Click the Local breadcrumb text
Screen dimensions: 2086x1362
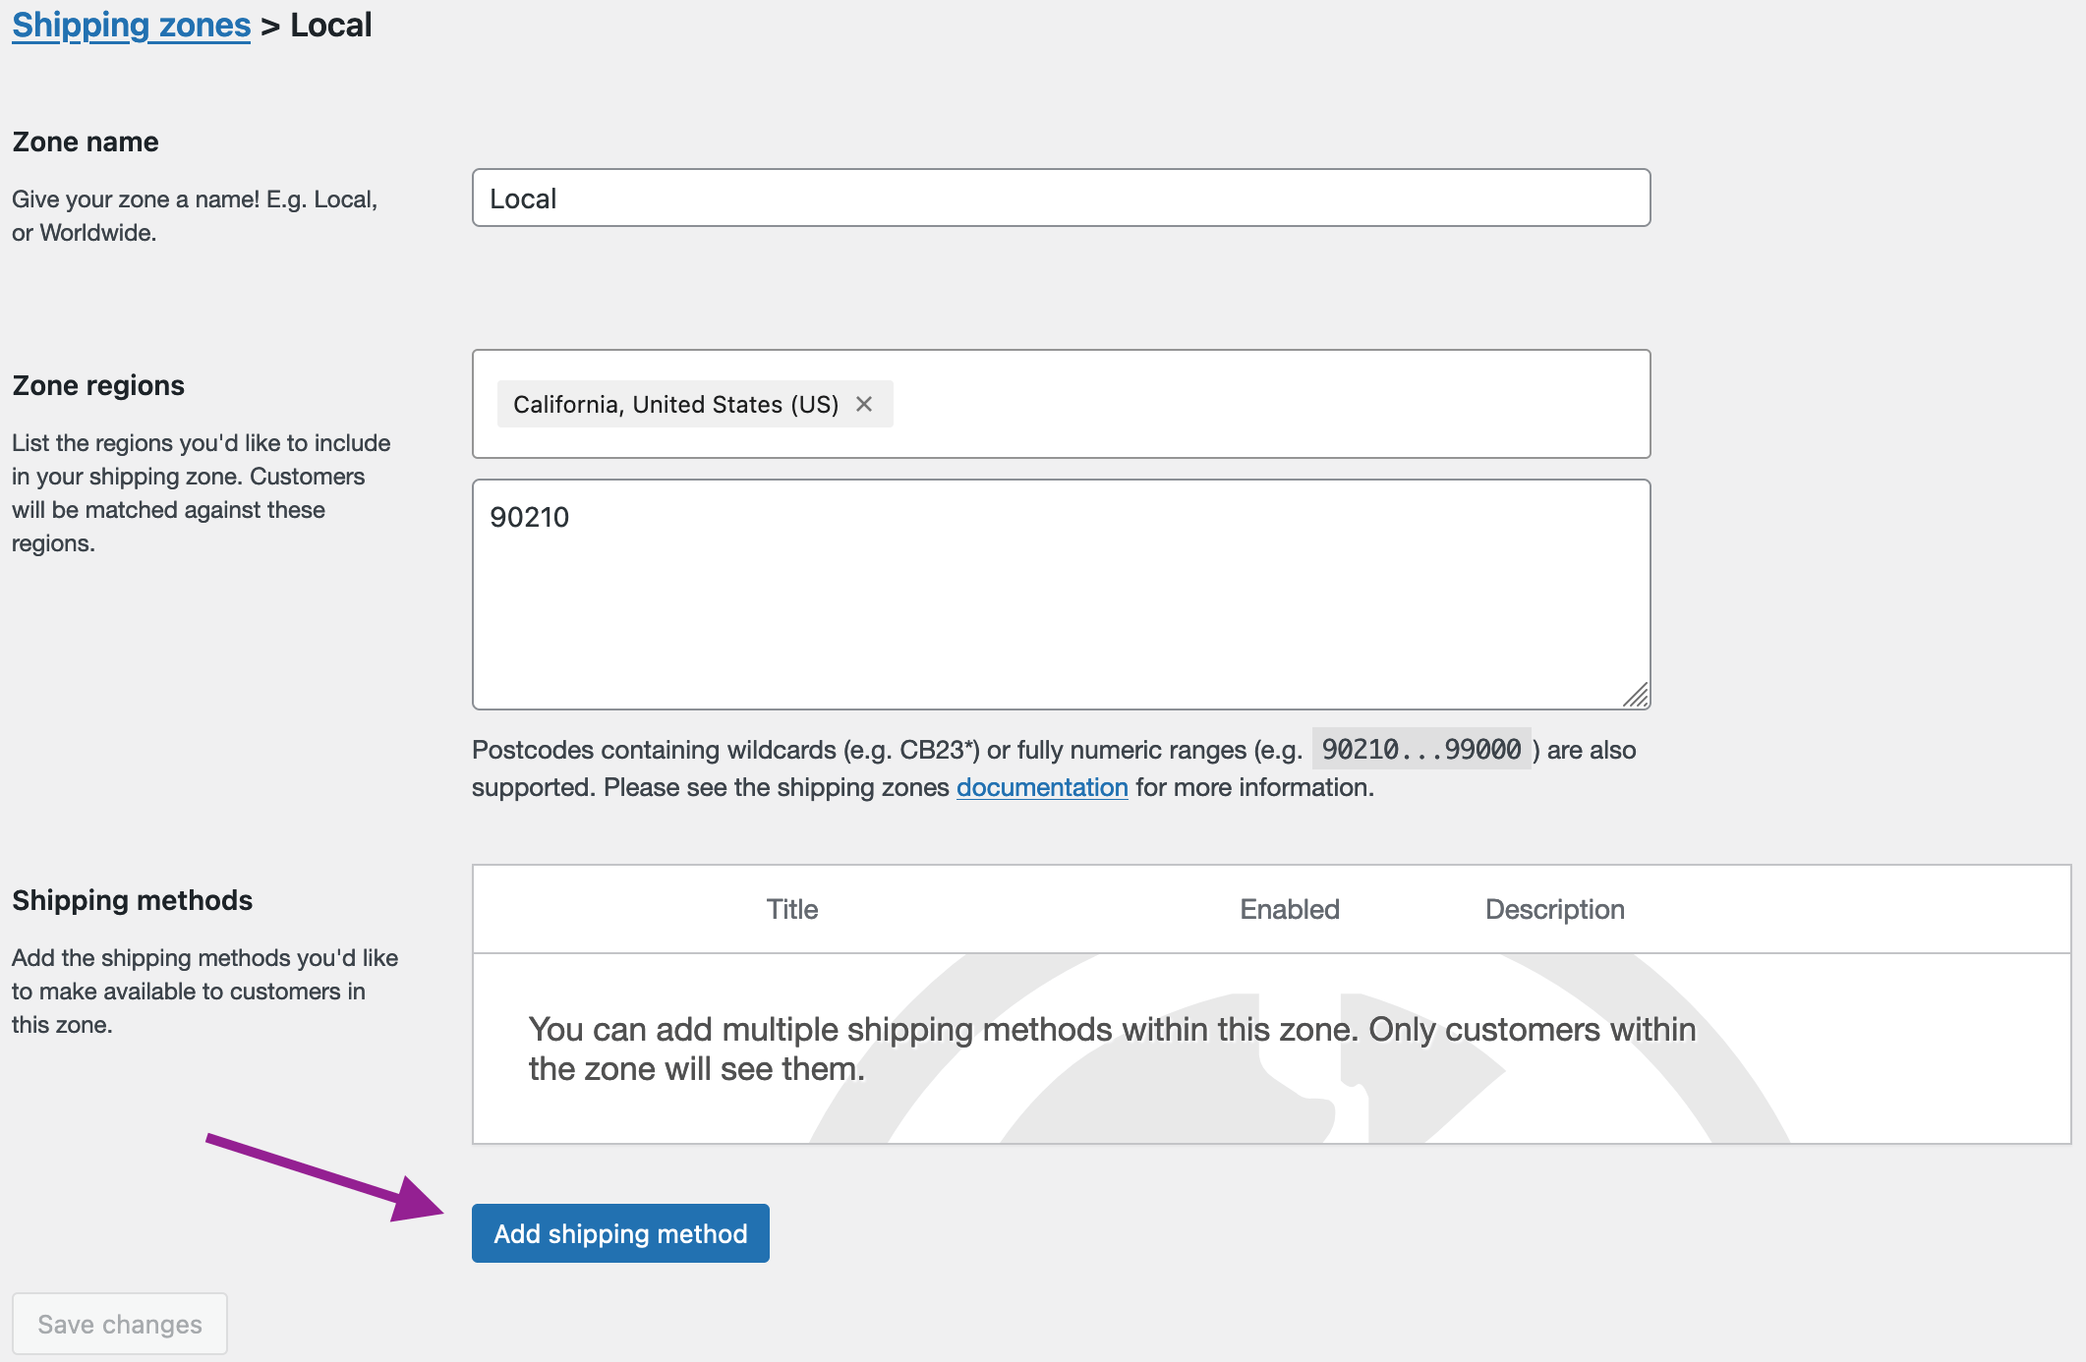(x=331, y=25)
